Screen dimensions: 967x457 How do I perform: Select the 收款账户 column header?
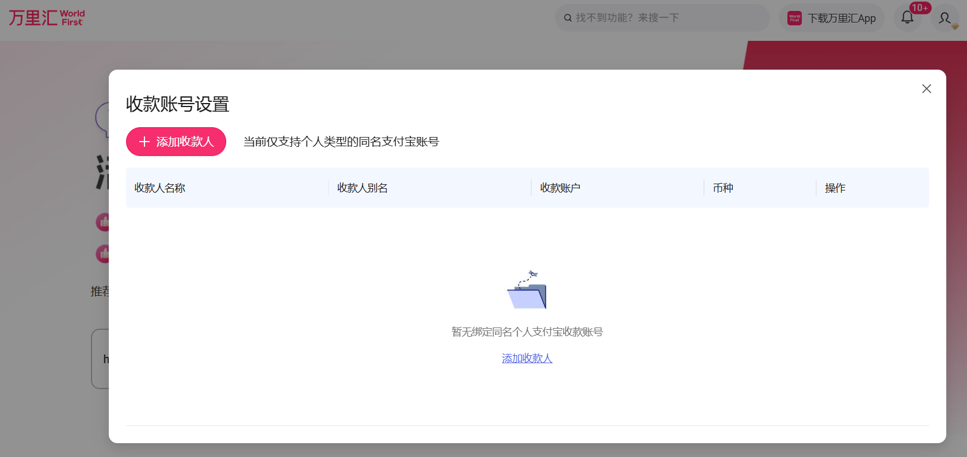560,188
